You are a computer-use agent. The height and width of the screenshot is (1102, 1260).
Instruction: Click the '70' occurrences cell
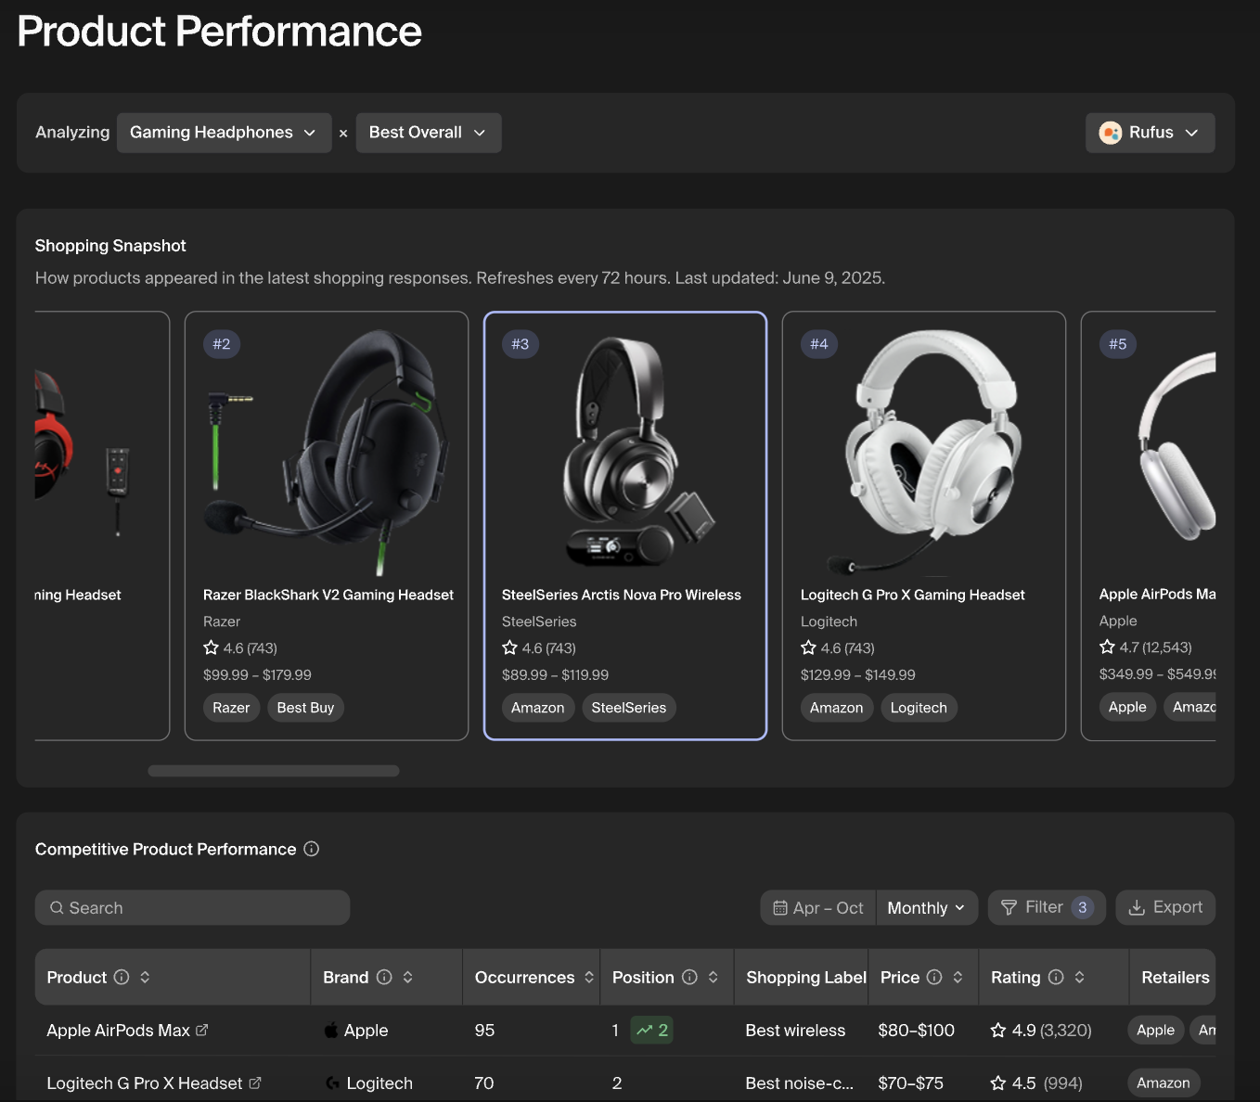pos(483,1083)
